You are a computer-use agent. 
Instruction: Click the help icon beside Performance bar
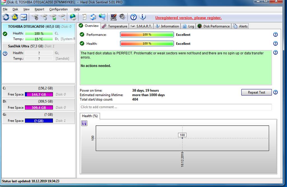pyautogui.click(x=275, y=34)
